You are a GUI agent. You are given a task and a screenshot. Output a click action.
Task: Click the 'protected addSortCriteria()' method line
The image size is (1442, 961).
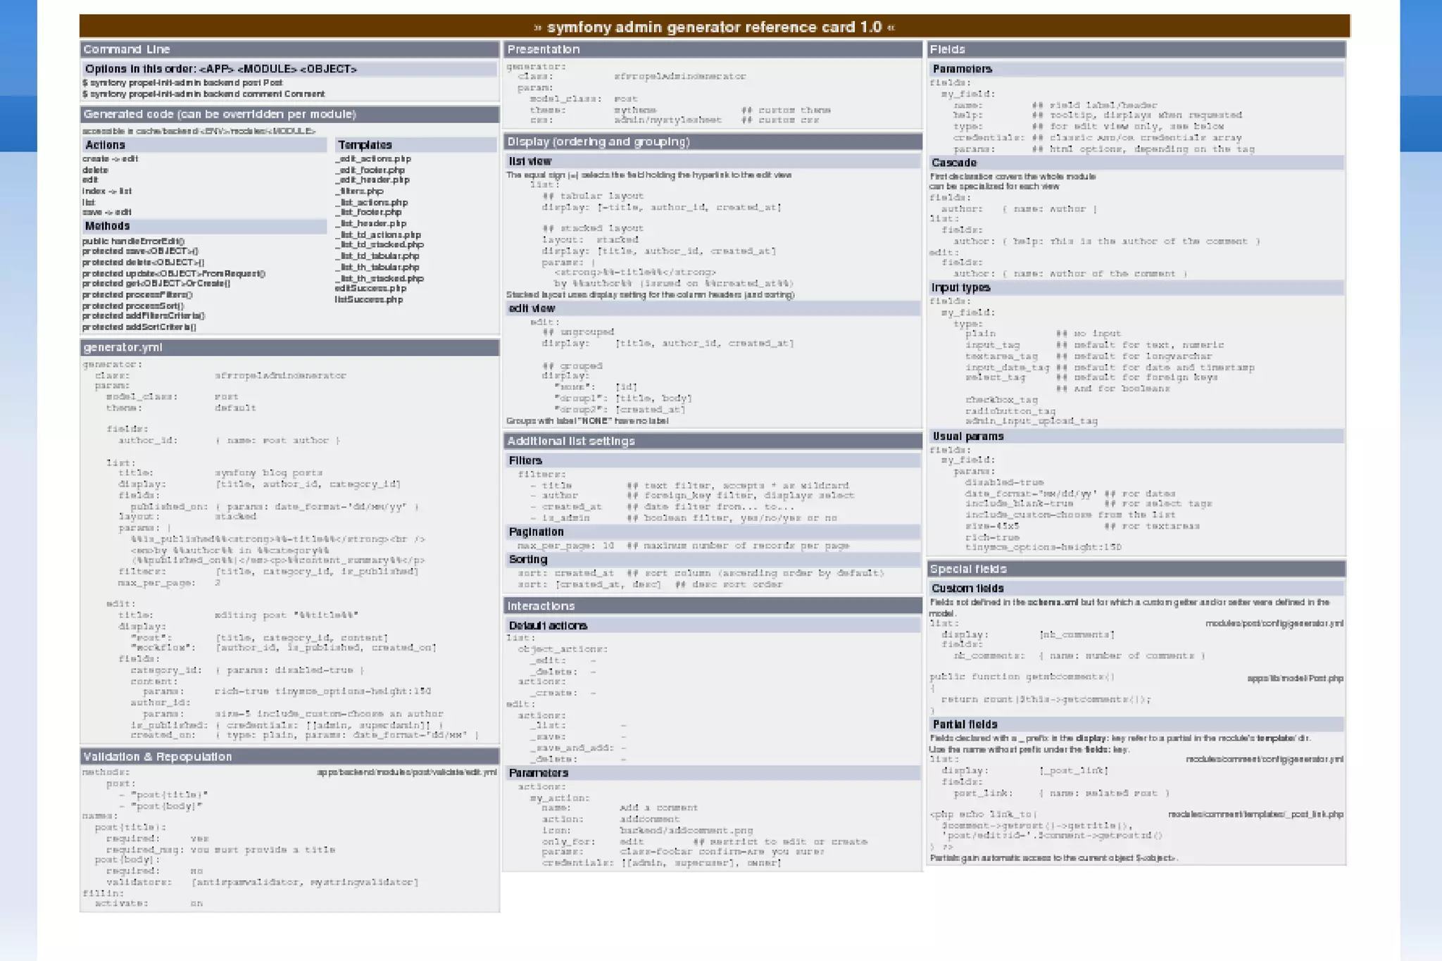pyautogui.click(x=139, y=327)
